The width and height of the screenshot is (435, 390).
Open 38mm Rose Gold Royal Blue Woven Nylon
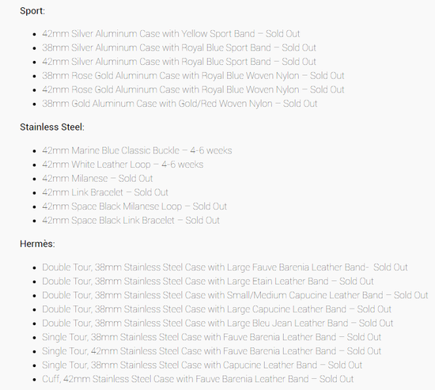193,76
